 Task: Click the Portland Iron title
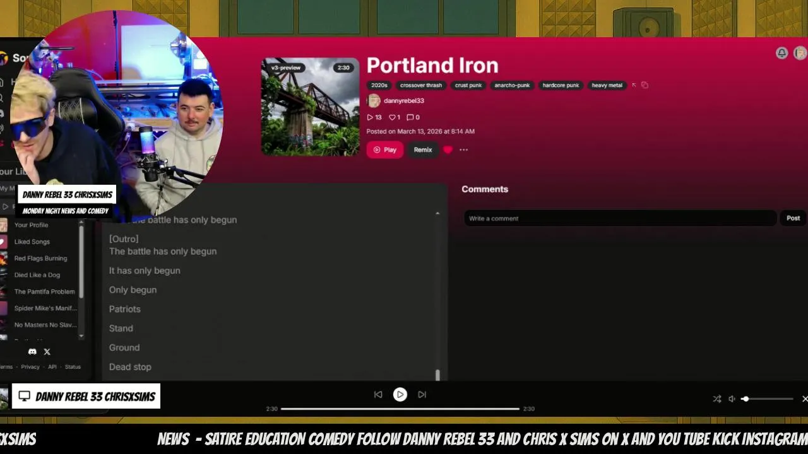432,66
